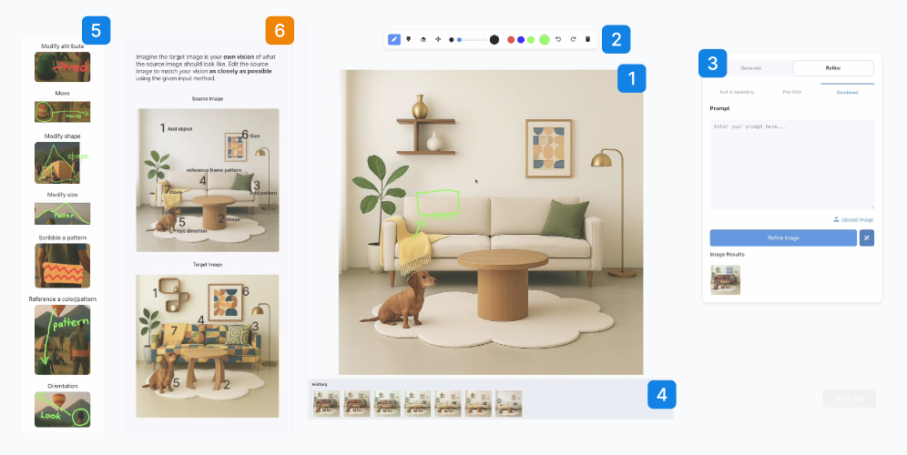The width and height of the screenshot is (907, 455).
Task: Click the upload arrow icon beside Upload Image
Action: coord(837,219)
